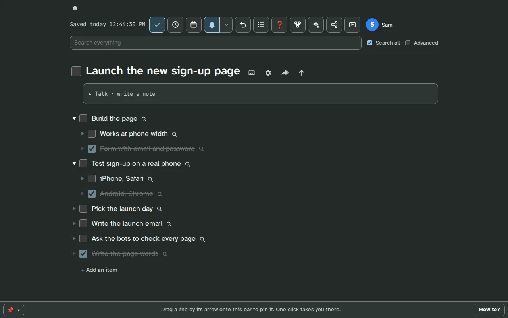Image resolution: width=508 pixels, height=318 pixels.
Task: Click in the Search everything field
Action: tap(216, 43)
